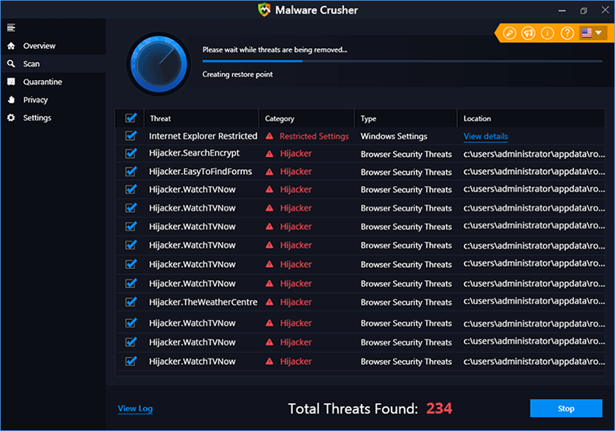Sort by Category column header
Image resolution: width=615 pixels, height=431 pixels.
[307, 118]
